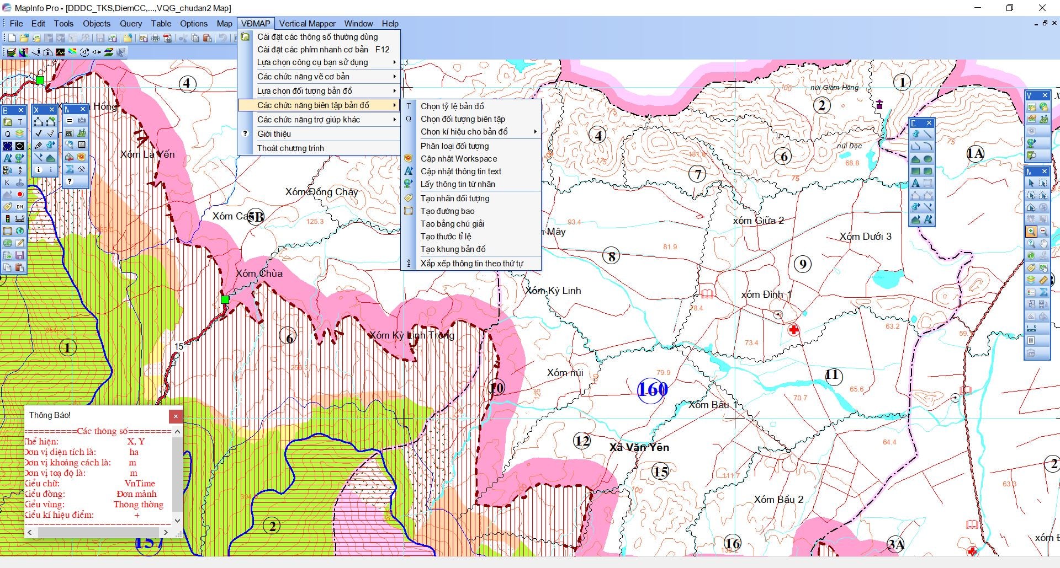Select the Zoom In magnifier tool
Viewport: 1060px width, 568px height.
point(1031,232)
